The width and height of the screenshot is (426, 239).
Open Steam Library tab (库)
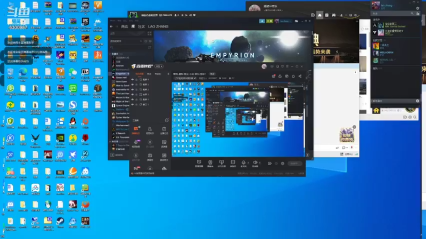133,27
